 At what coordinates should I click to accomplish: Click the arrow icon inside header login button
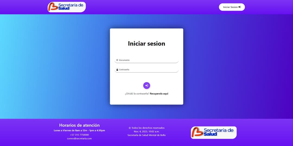pyautogui.click(x=240, y=7)
